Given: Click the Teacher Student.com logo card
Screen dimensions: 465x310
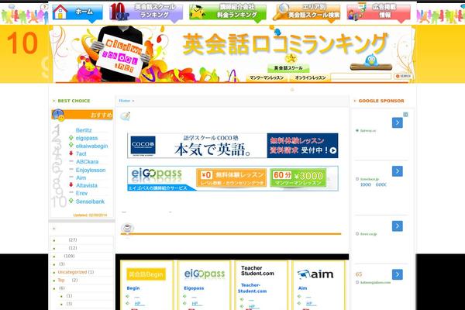Looking at the screenshot, I should [x=257, y=270].
